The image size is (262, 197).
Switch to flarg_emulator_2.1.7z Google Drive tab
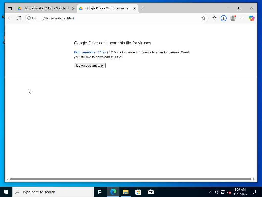click(46, 8)
